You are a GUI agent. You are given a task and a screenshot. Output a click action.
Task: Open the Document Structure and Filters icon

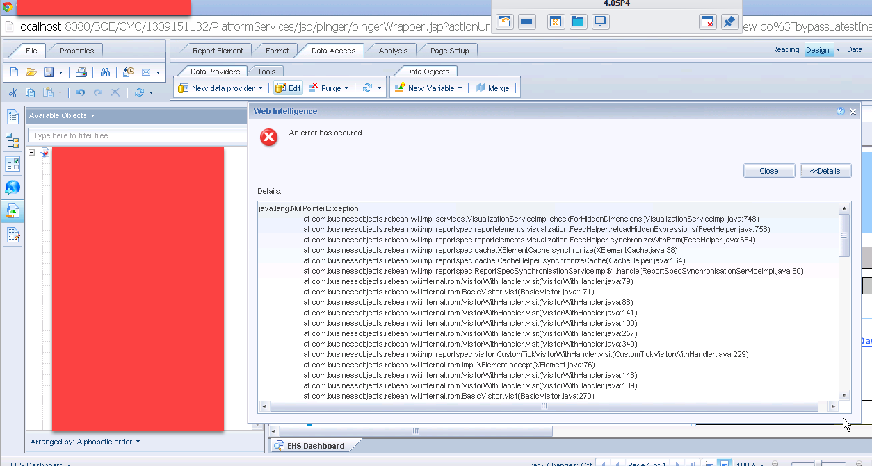(13, 235)
